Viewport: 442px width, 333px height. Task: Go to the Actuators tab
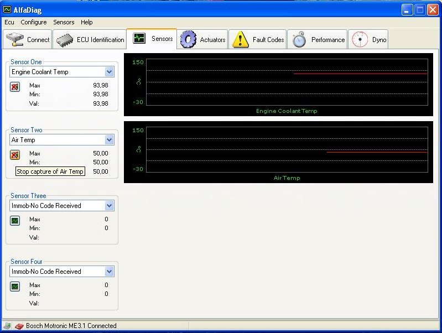[x=204, y=40]
